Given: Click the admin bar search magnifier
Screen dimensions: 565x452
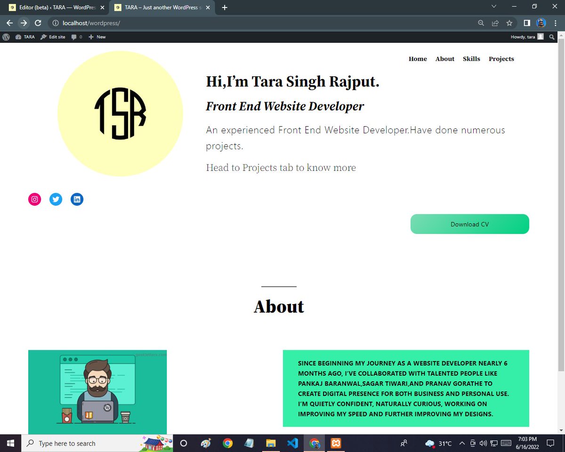Looking at the screenshot, I should coord(552,37).
